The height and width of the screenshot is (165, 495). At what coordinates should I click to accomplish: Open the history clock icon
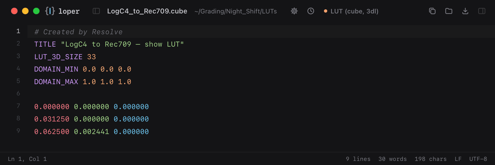point(311,11)
